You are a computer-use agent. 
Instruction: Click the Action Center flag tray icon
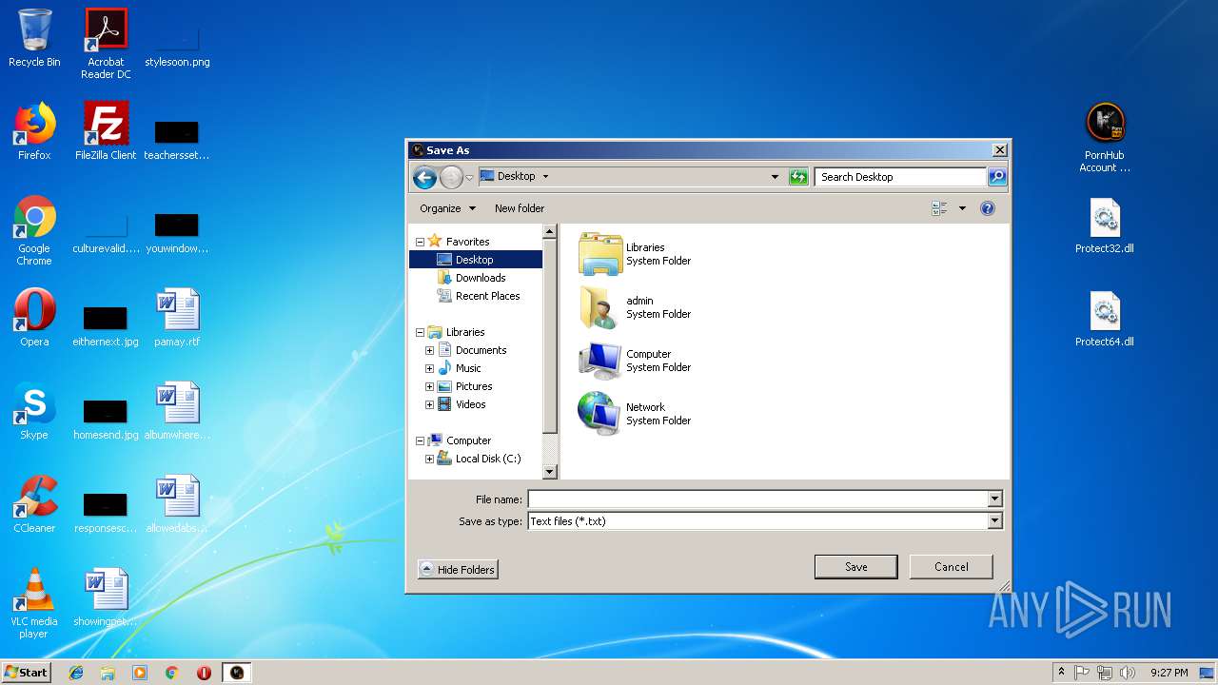point(1082,673)
